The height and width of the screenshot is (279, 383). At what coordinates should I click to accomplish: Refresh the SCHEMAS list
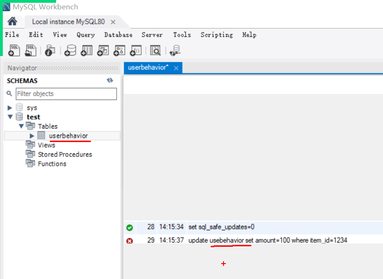click(x=110, y=80)
